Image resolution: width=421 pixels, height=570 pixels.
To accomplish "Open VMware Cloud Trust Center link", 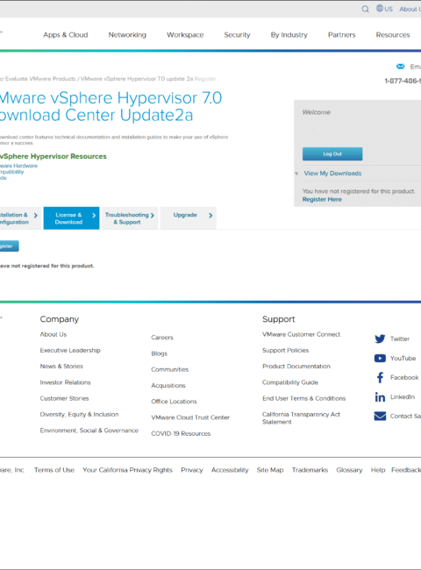I will pos(190,417).
